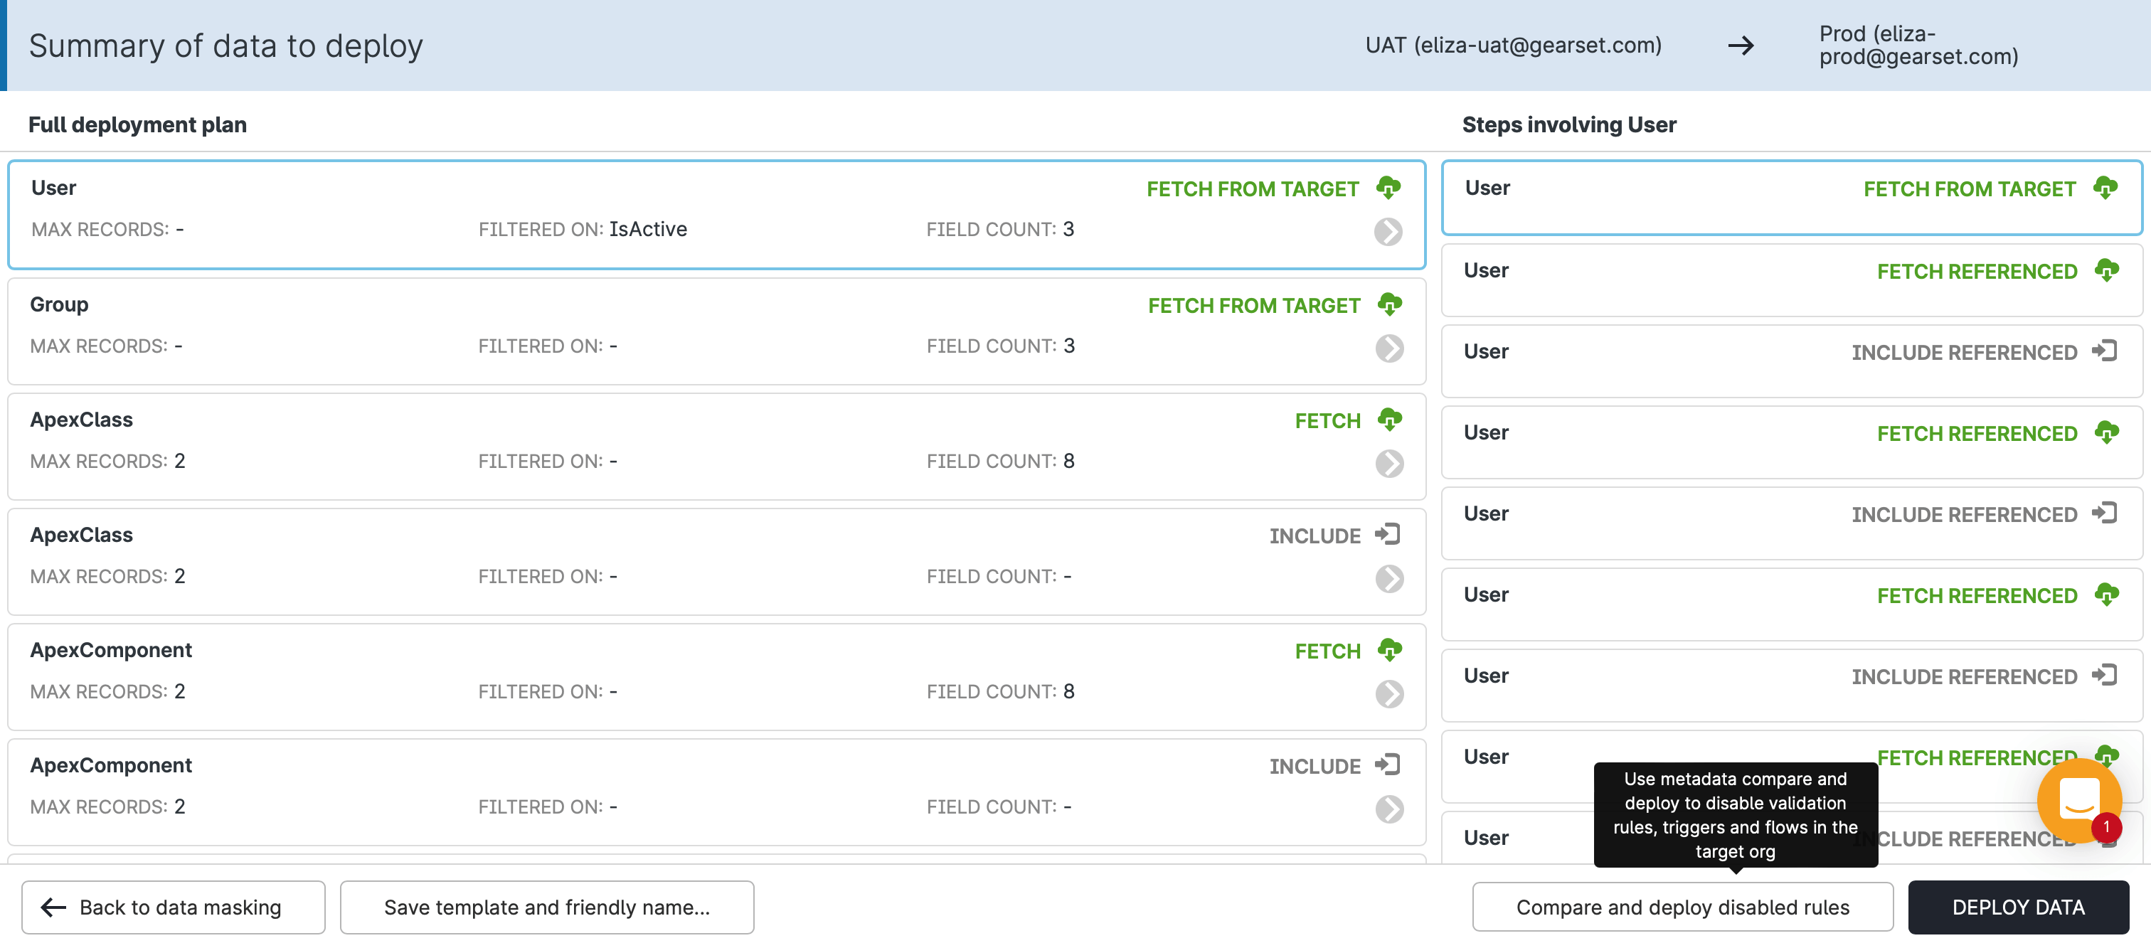Click the fetch referenced cloud icon on the second User step
Image resolution: width=2151 pixels, height=948 pixels.
2108,270
